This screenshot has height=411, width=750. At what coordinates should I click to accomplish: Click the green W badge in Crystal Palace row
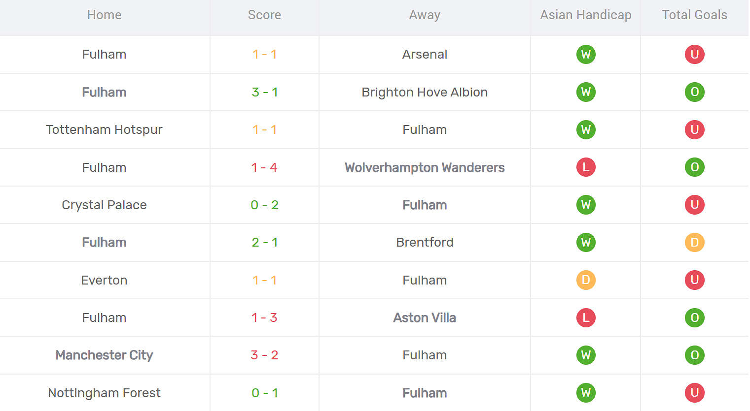586,205
